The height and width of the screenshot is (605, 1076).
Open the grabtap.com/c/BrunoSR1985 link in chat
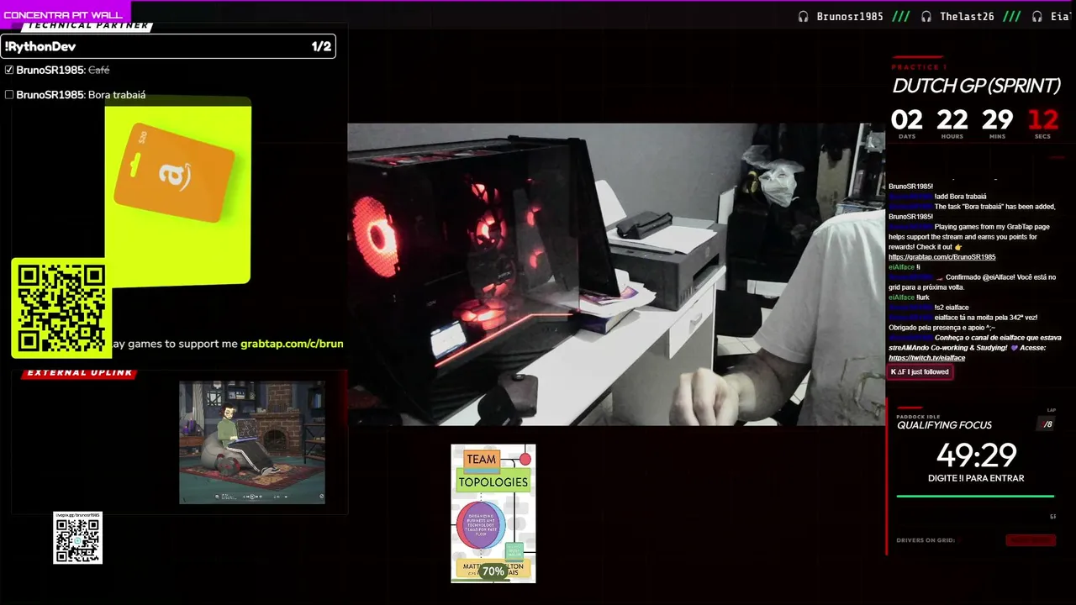941,257
